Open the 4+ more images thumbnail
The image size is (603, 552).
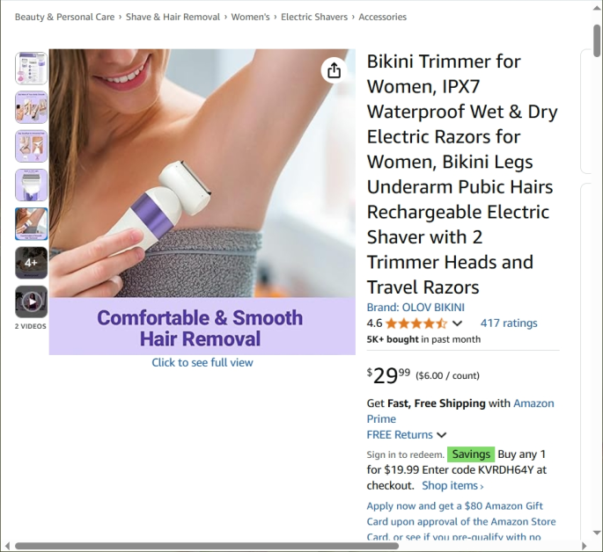tap(31, 263)
